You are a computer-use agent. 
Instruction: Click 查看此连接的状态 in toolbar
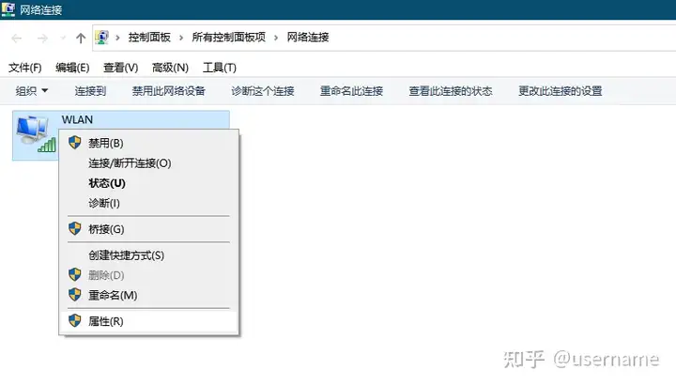[451, 91]
